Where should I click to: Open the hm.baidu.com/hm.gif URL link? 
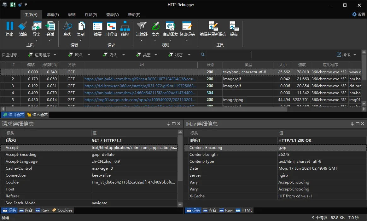click(x=140, y=79)
